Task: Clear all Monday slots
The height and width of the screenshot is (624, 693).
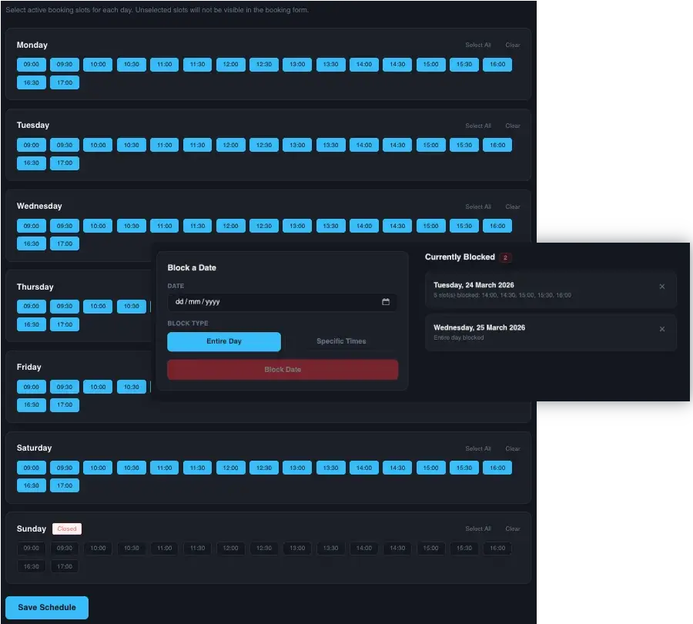Action: click(513, 45)
